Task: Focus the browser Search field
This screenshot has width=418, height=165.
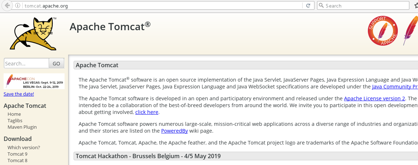Action: 363,6
